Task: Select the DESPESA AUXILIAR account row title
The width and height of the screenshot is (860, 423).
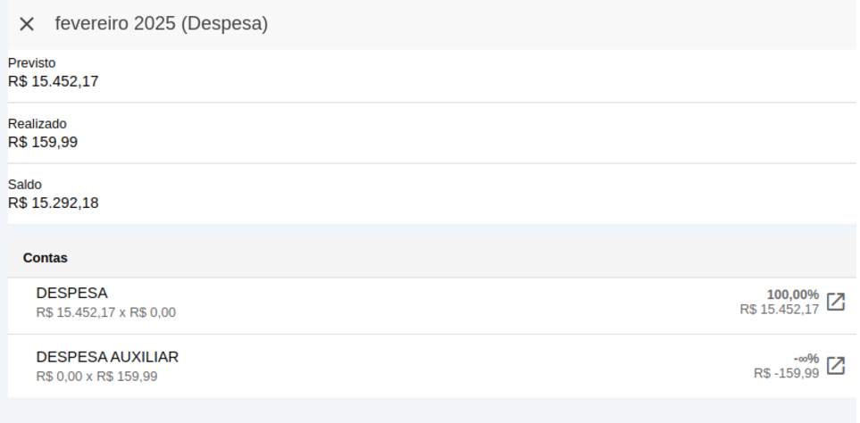Action: (x=107, y=357)
